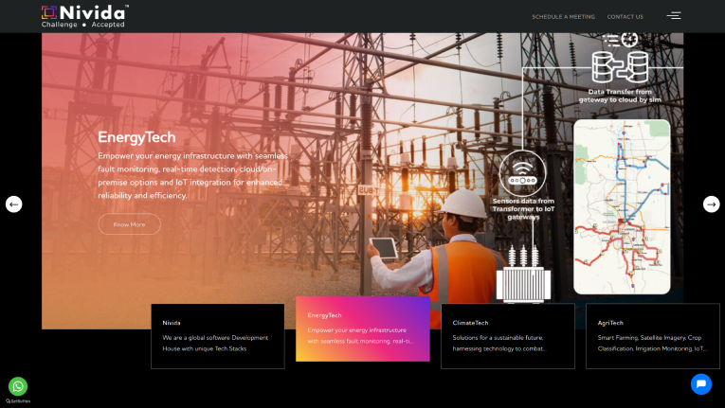The width and height of the screenshot is (725, 408).
Task: Open the blue live chat bubble
Action: coord(700,383)
